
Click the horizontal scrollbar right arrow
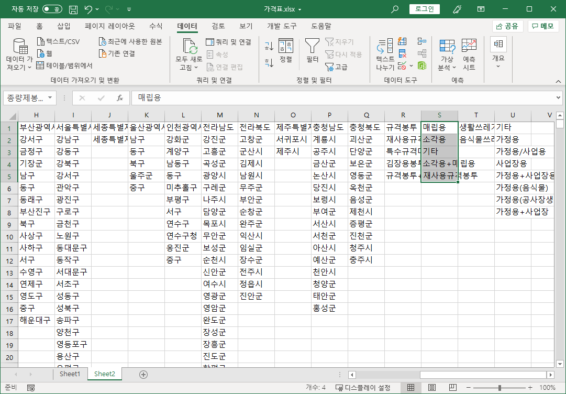click(550, 375)
